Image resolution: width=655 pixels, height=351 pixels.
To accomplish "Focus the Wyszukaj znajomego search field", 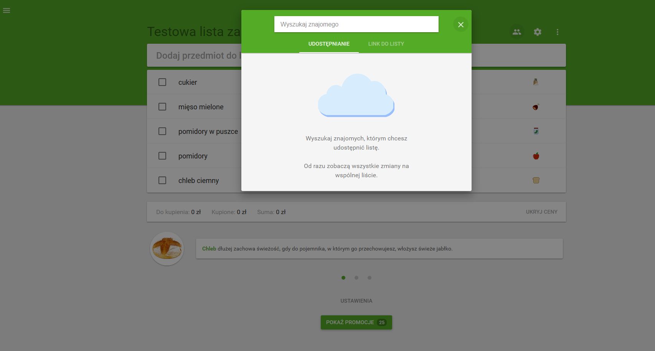I will pos(356,24).
